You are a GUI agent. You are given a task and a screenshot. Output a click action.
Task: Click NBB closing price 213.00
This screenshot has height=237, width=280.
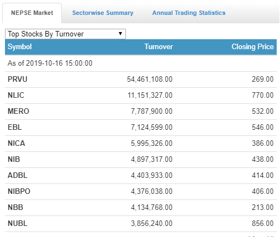coord(263,207)
